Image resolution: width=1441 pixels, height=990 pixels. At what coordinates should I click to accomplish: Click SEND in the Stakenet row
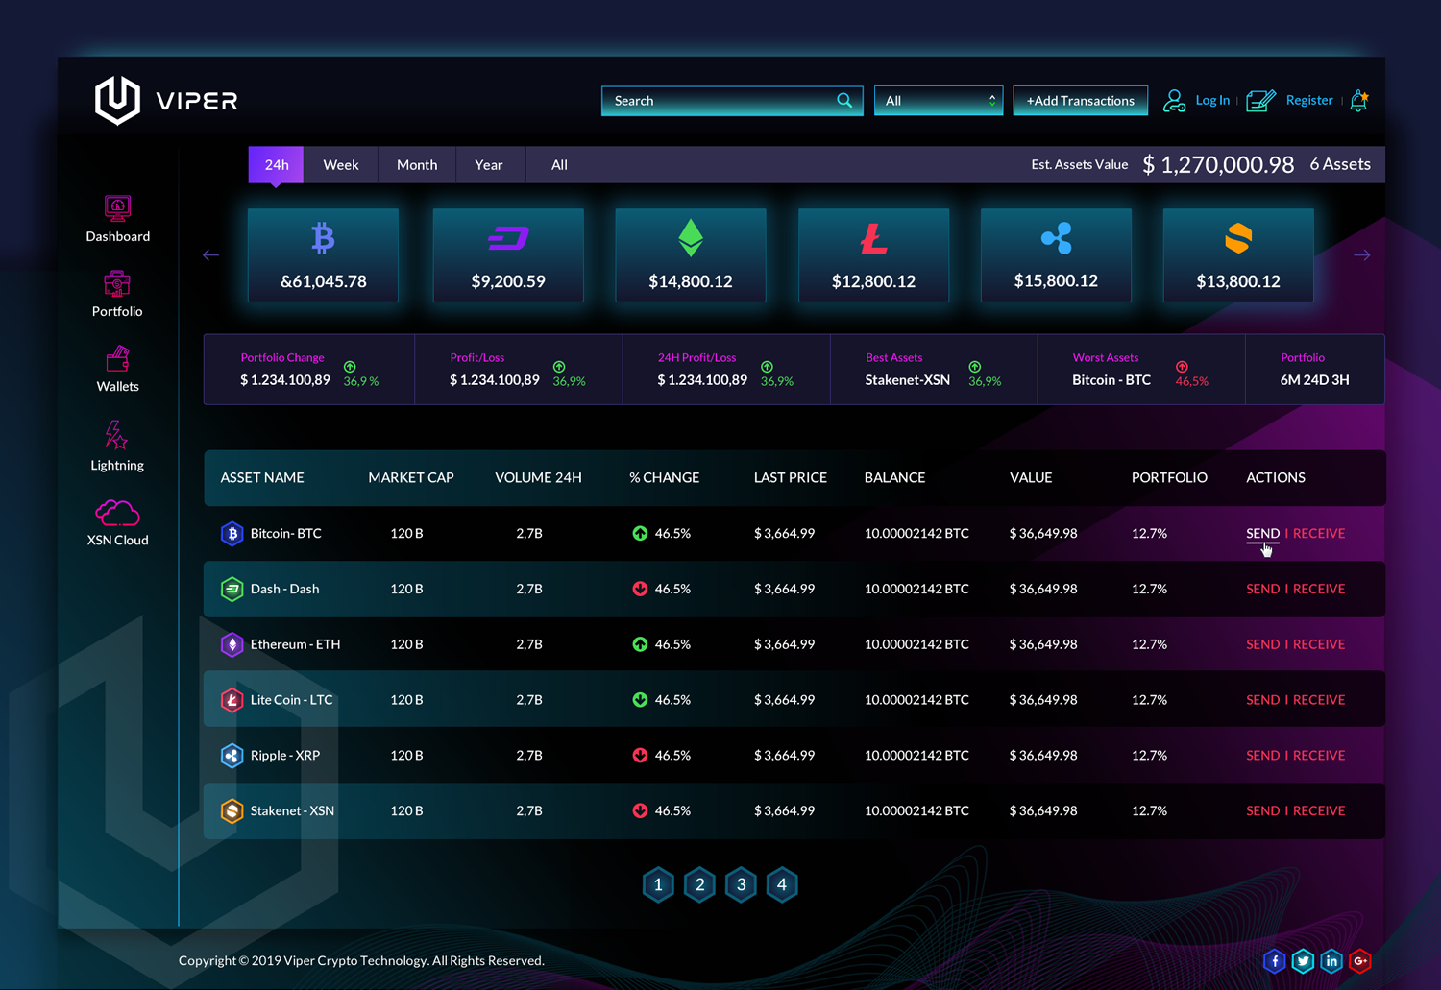[1262, 810]
